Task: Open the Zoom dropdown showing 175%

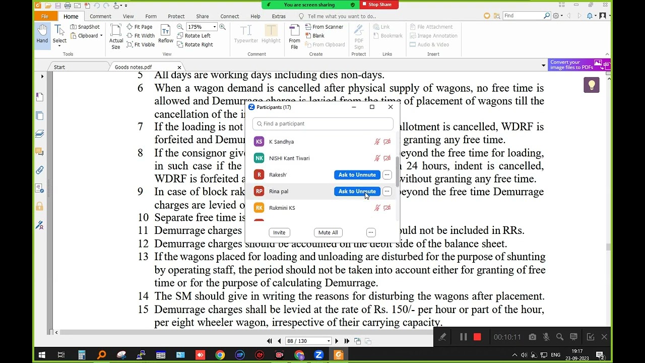Action: click(214, 27)
